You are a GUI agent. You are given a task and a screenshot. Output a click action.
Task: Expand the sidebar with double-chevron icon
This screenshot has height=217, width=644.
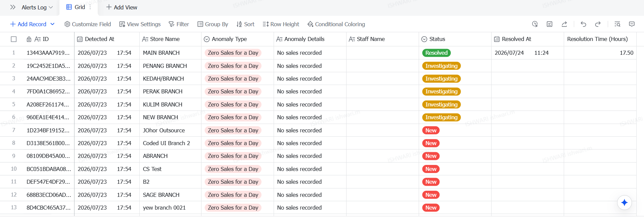(x=13, y=7)
